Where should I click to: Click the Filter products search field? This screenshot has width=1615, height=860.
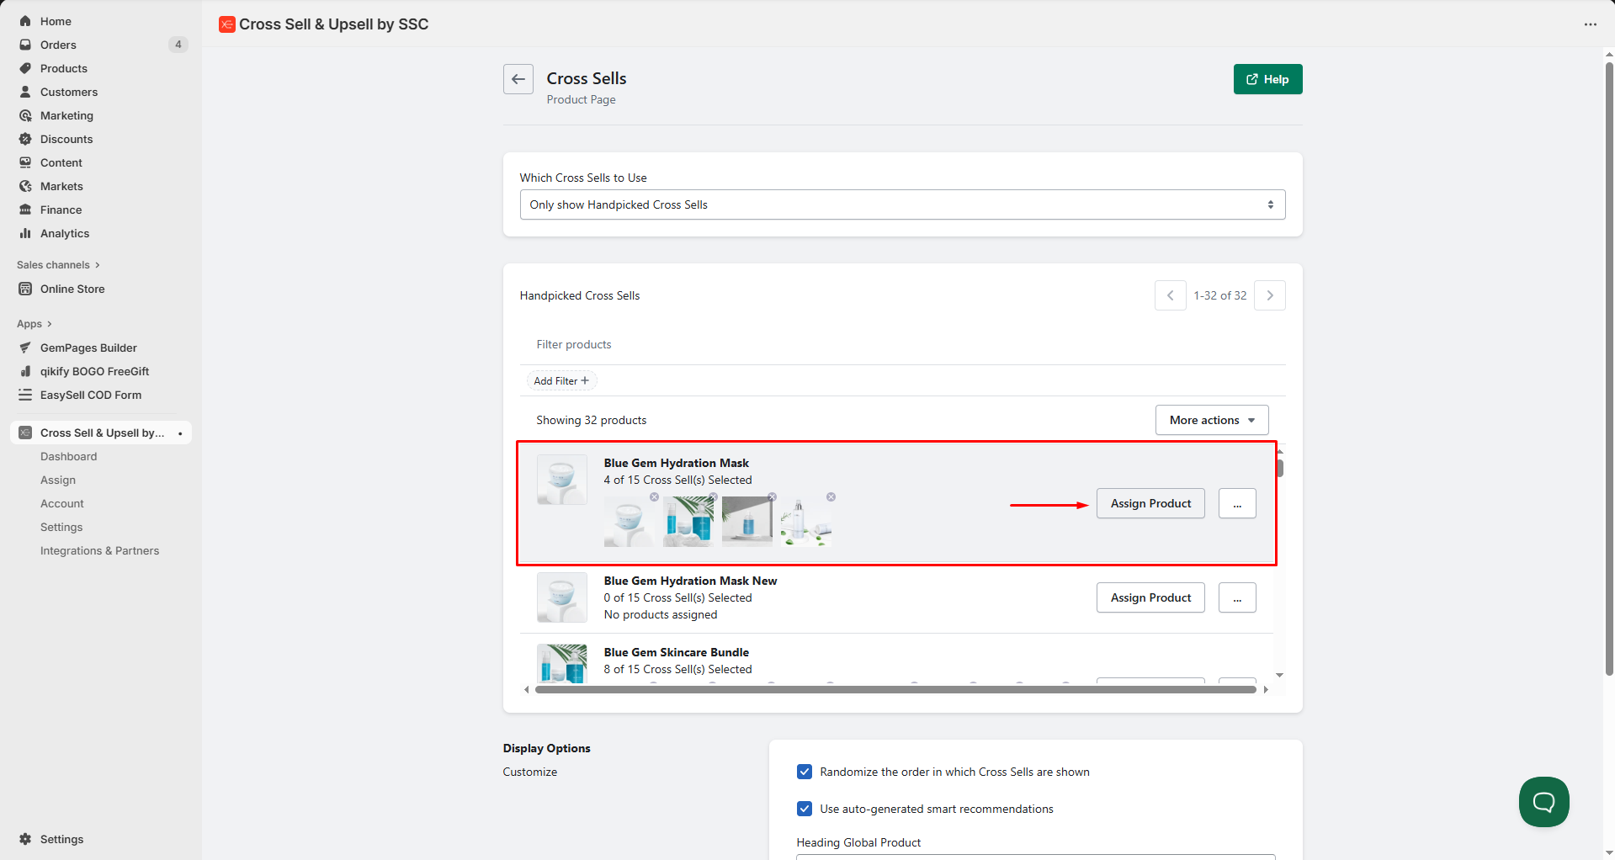tap(901, 344)
